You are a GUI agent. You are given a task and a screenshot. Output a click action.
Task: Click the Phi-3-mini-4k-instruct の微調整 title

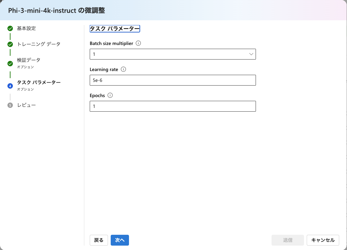[57, 10]
